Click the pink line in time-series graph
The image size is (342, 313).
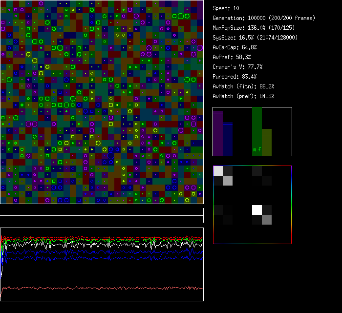click(98, 288)
